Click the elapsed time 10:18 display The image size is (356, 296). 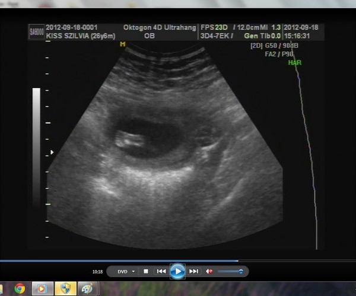pyautogui.click(x=98, y=272)
